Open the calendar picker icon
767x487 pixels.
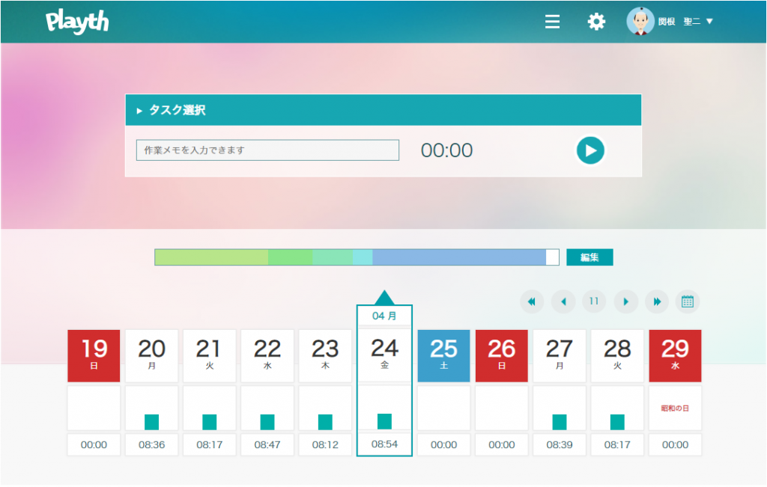point(688,301)
